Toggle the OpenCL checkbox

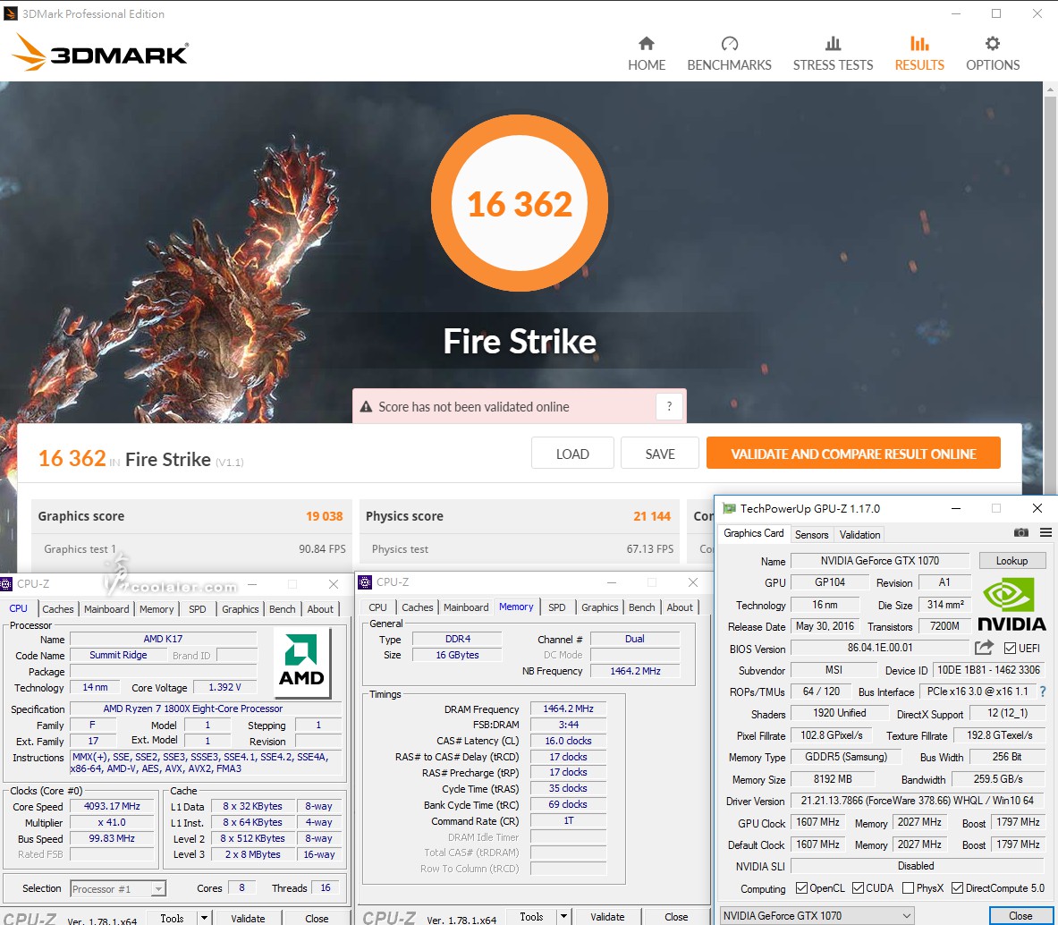pyautogui.click(x=801, y=888)
